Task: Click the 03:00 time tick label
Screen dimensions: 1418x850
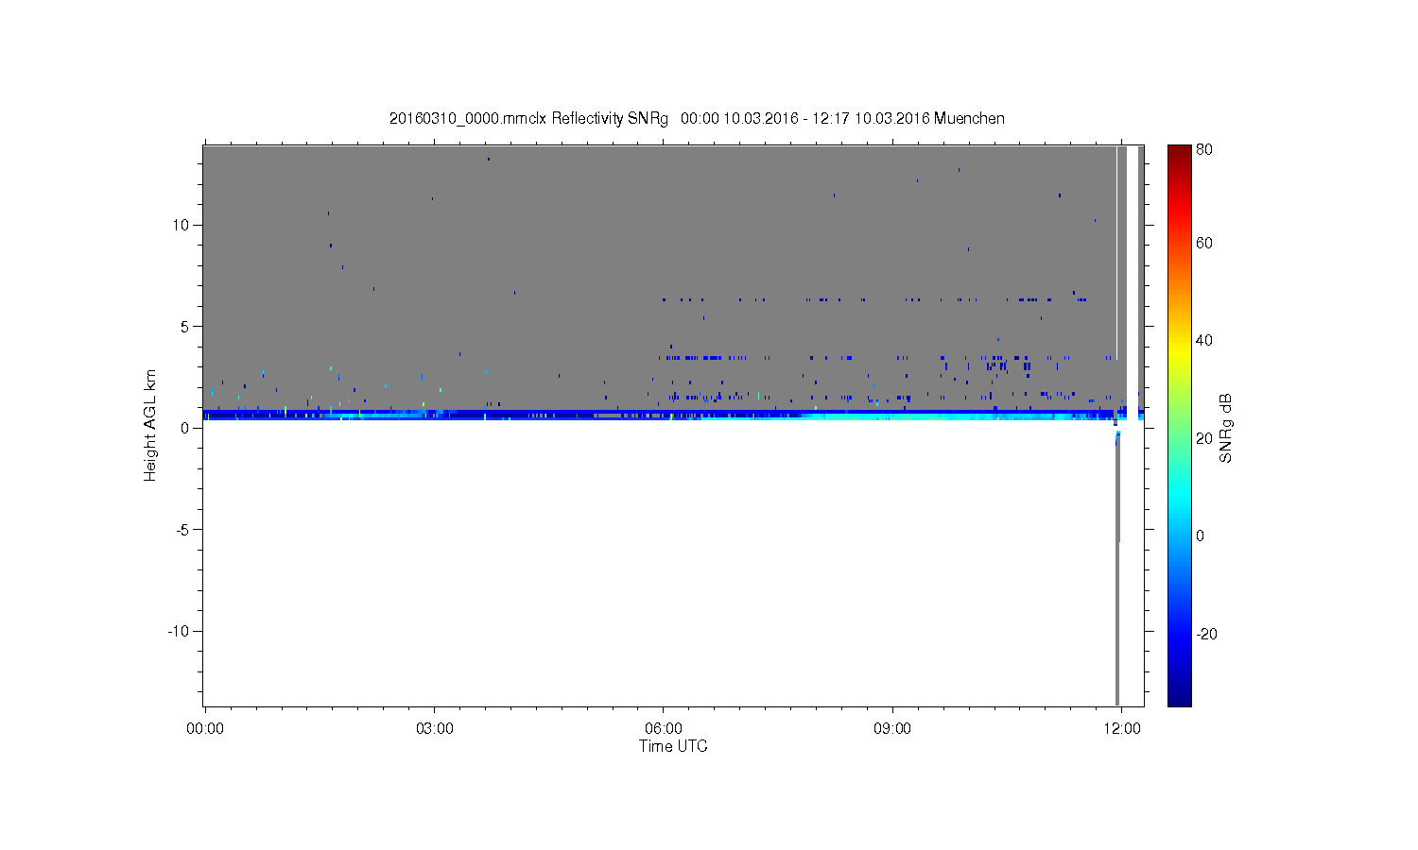Action: click(x=434, y=729)
